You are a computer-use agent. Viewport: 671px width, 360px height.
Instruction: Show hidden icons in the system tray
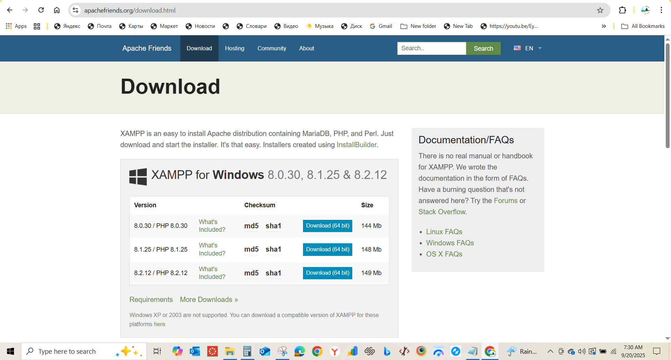tap(550, 351)
